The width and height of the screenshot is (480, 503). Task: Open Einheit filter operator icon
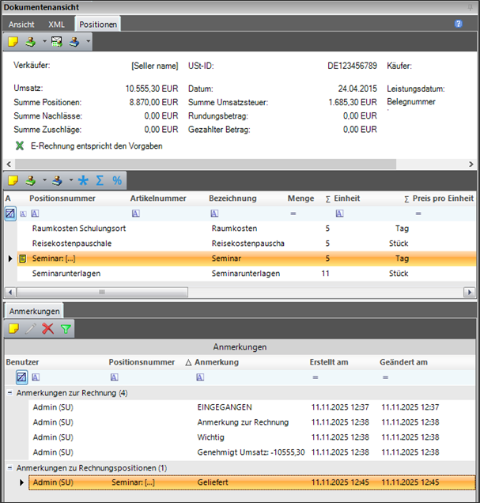click(x=339, y=214)
